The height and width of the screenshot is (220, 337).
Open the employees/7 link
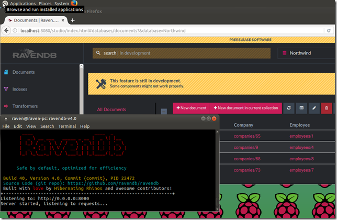pos(301,170)
